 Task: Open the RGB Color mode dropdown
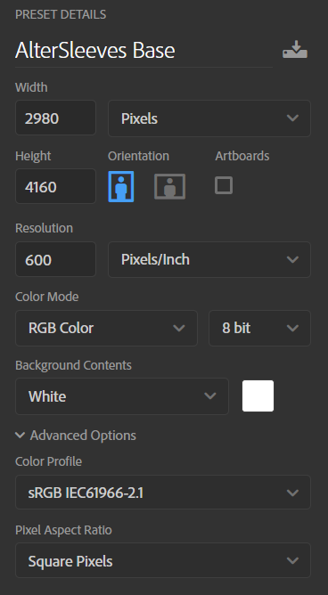(x=106, y=329)
